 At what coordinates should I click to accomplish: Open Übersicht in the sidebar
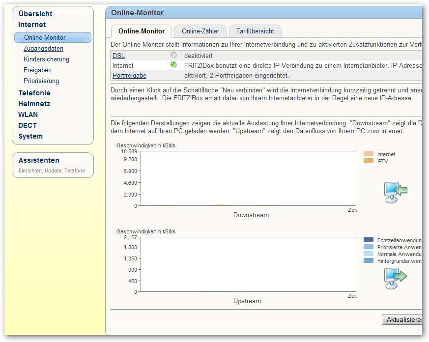(x=35, y=14)
